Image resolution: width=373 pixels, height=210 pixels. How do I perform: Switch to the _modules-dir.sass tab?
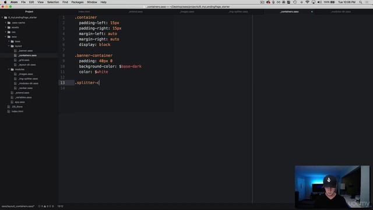tap(341, 12)
